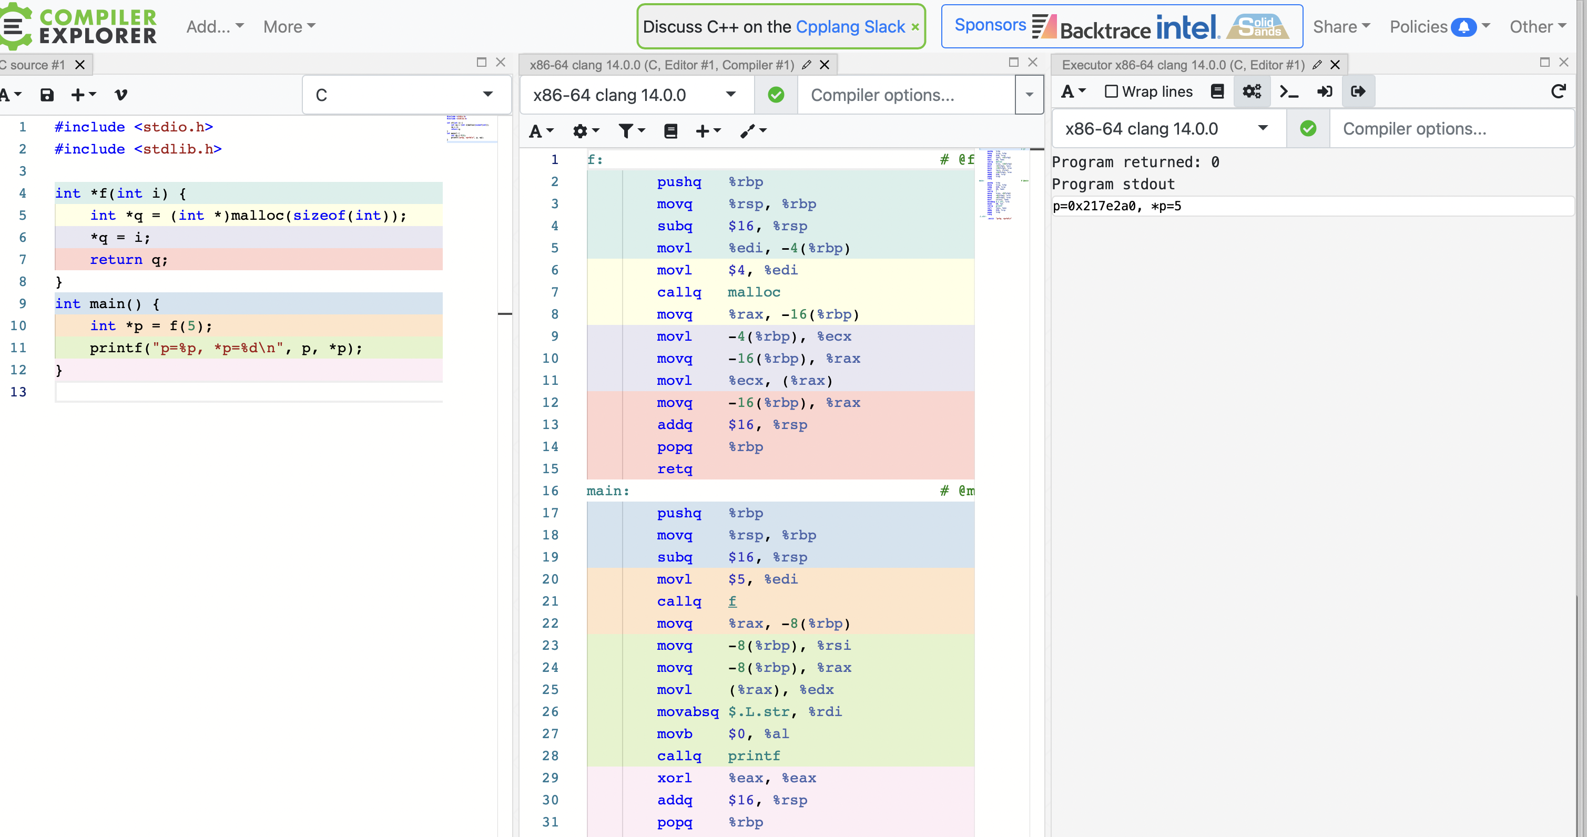Click the executor refresh icon
This screenshot has height=837, width=1587.
pyautogui.click(x=1558, y=92)
